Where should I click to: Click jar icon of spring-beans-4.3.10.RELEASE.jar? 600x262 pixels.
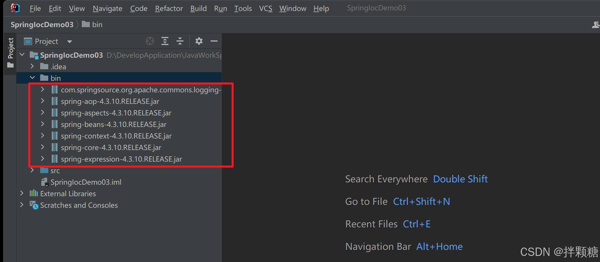(x=54, y=124)
